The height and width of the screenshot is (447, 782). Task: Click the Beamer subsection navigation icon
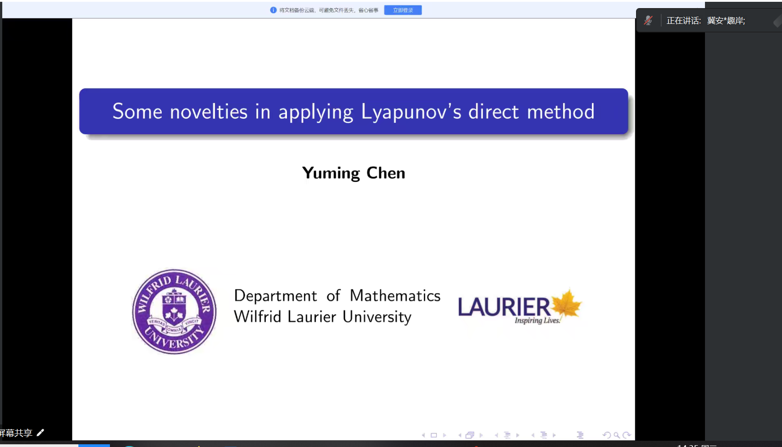coord(507,435)
